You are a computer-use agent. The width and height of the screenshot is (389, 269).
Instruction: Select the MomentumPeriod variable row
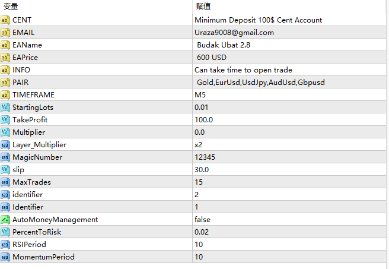43,257
